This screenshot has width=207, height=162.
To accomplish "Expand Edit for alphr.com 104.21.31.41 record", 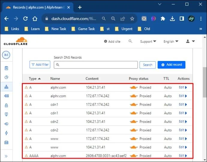I will (183, 87).
